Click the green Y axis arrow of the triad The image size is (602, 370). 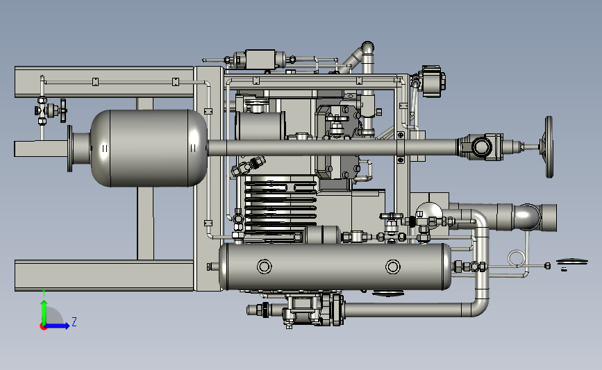tap(44, 312)
